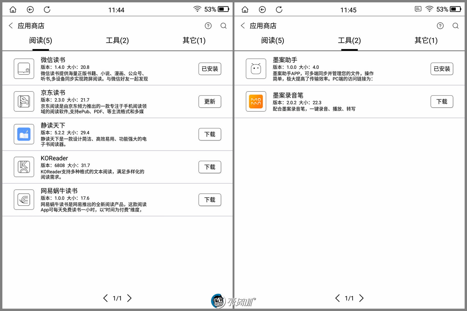Viewport: 467px width, 311px height.
Task: Tap 网易蜗牛读书 title text
Action: coord(59,191)
